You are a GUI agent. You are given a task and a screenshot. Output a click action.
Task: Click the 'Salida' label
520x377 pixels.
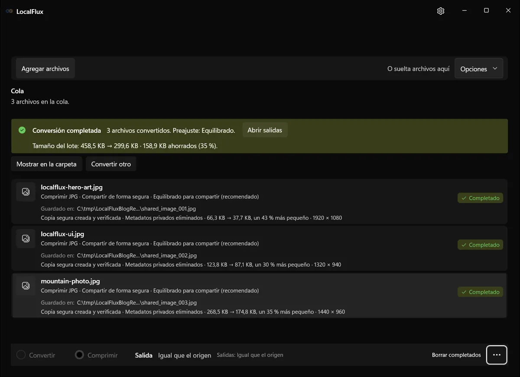pos(144,355)
